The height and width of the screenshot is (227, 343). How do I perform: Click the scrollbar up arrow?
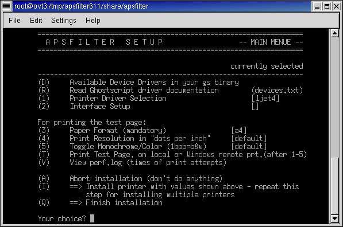point(334,33)
